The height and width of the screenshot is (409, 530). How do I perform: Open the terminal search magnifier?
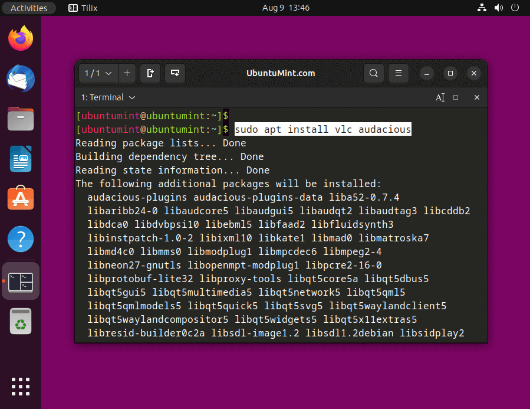point(374,73)
